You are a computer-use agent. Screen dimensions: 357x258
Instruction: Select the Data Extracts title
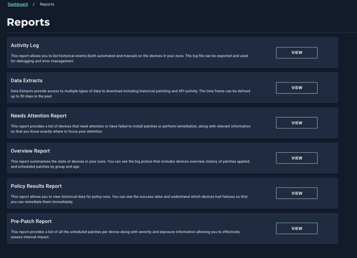(x=27, y=80)
